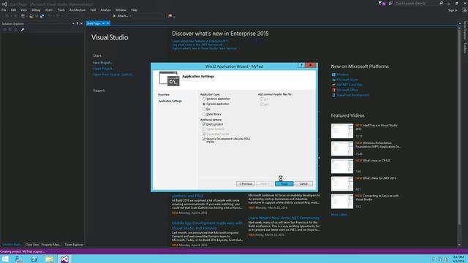Open the Team menu
The width and height of the screenshot is (468, 263).
point(49,9)
